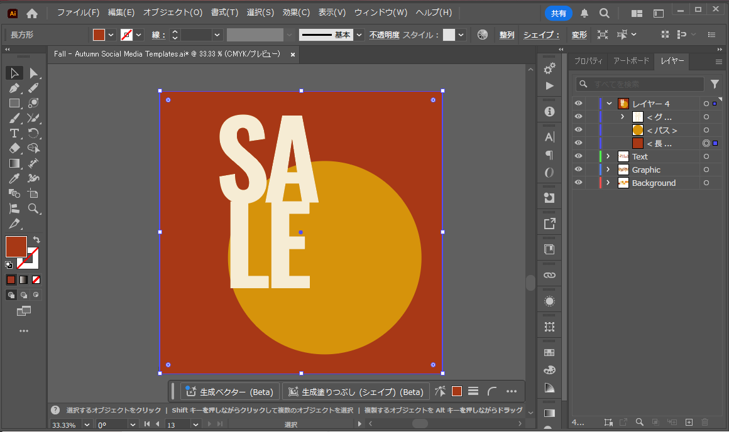Toggle visibility of the Text layer
The image size is (729, 432).
[578, 156]
